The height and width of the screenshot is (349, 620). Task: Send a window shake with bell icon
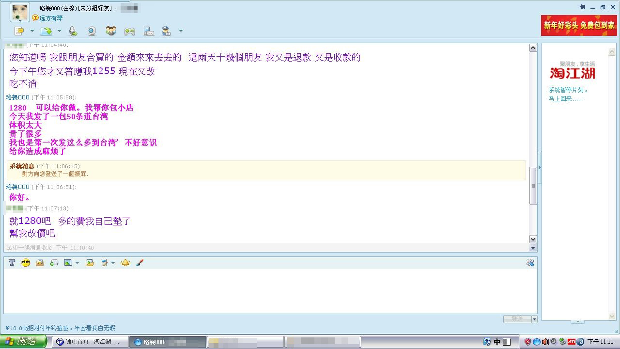click(x=125, y=263)
